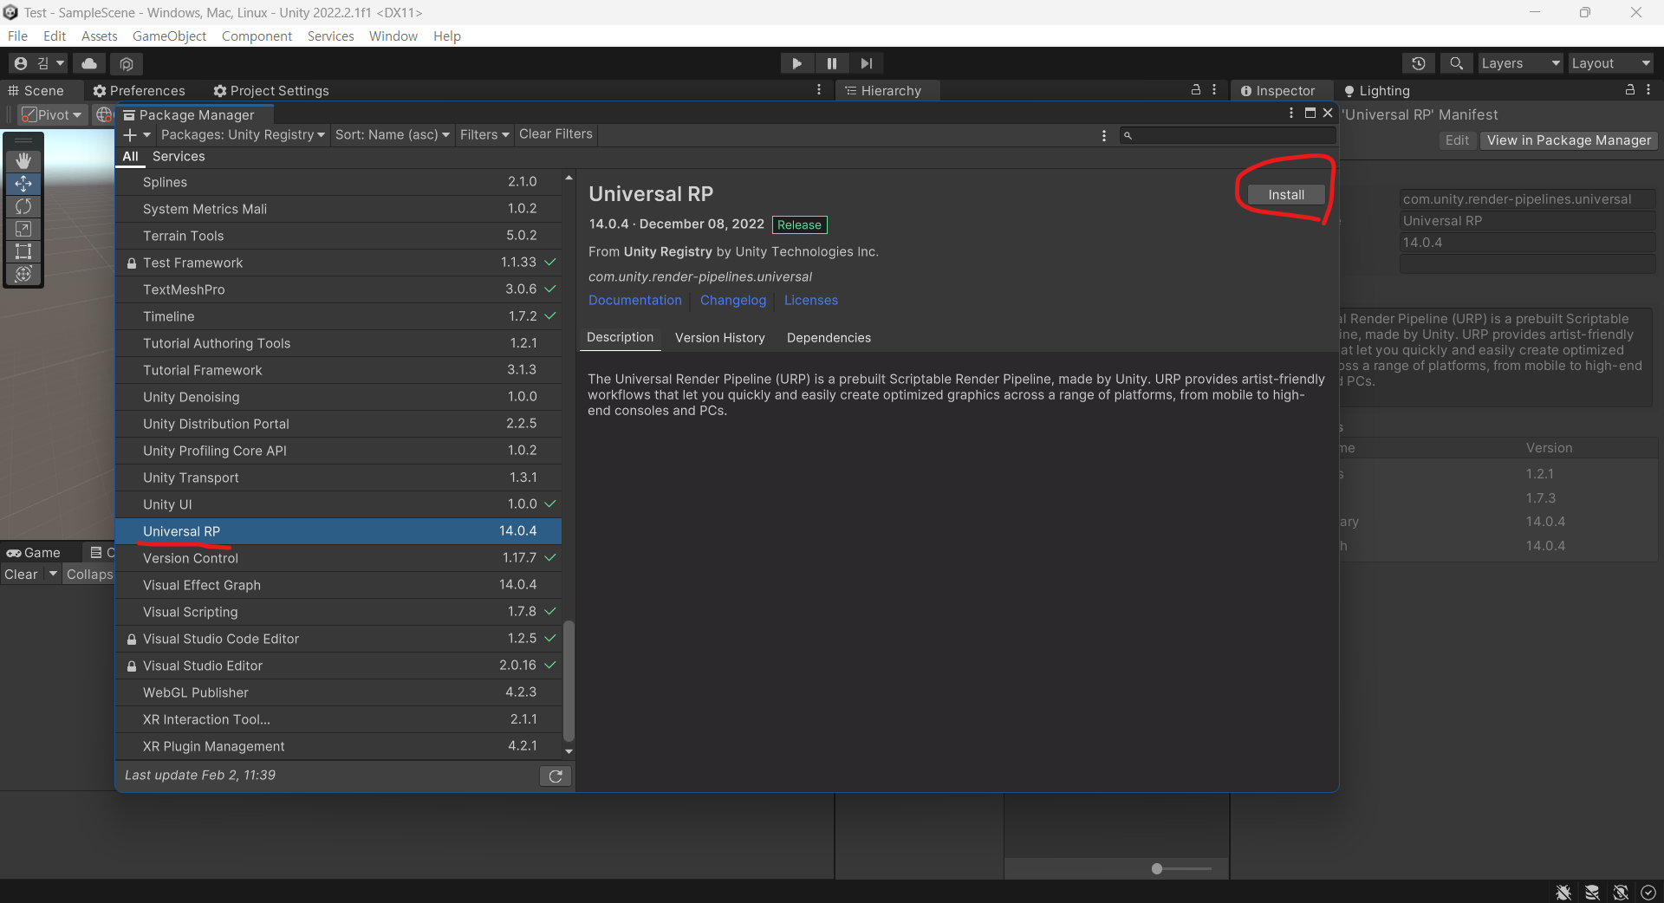This screenshot has height=903, width=1664.
Task: Open Unity Cloud services icon
Action: tap(89, 63)
